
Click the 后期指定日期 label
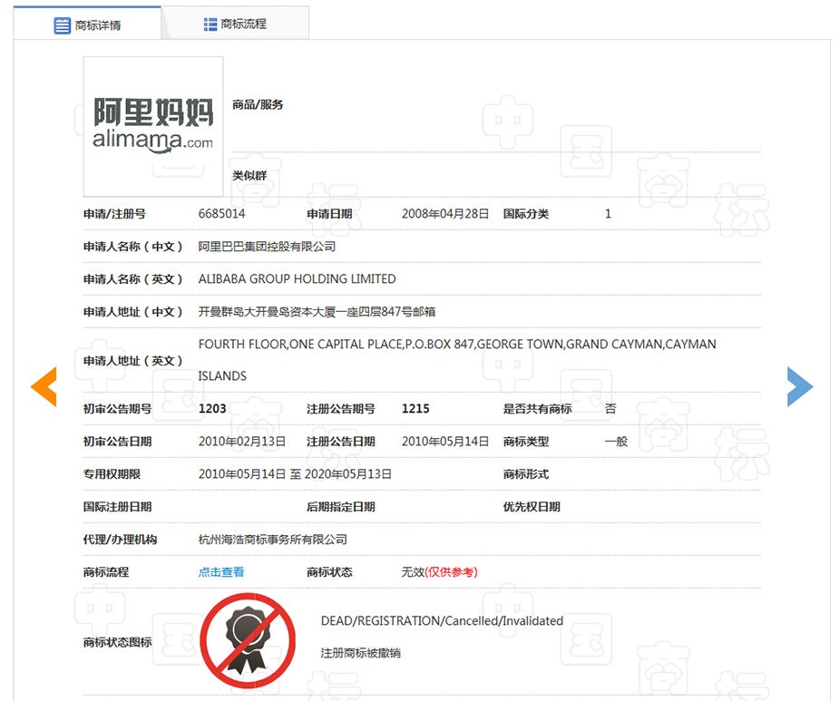tap(340, 507)
